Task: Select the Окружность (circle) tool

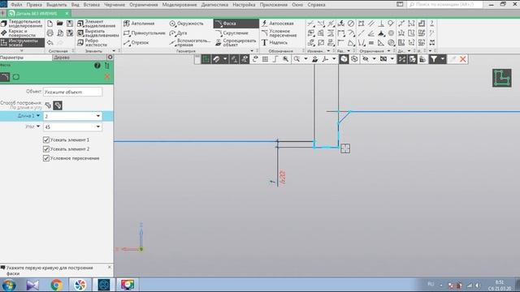Action: 186,24
